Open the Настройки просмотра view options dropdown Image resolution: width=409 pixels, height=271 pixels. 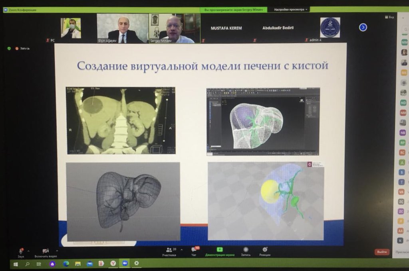tap(291, 10)
